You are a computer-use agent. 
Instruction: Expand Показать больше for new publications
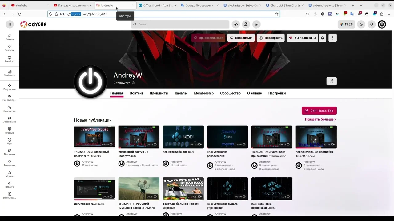320,119
